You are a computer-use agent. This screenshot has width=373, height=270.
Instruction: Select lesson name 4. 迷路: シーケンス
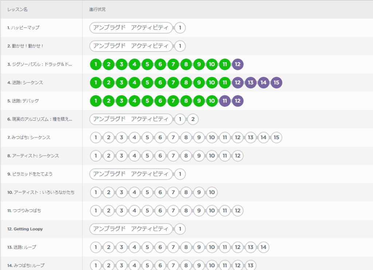pos(25,82)
